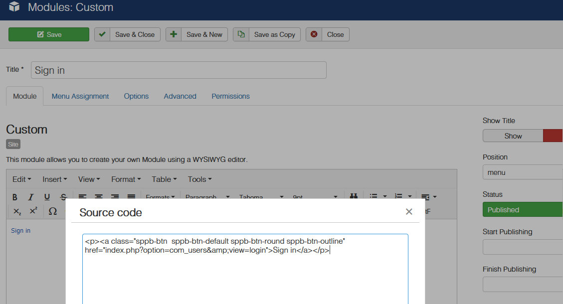The height and width of the screenshot is (304, 563).
Task: Open the Permissions tab
Action: [x=230, y=96]
